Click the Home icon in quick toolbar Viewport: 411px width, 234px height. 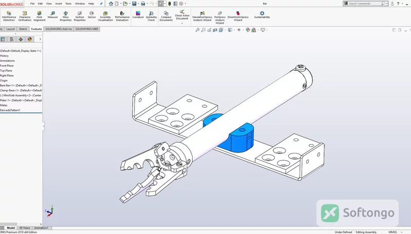[111, 4]
